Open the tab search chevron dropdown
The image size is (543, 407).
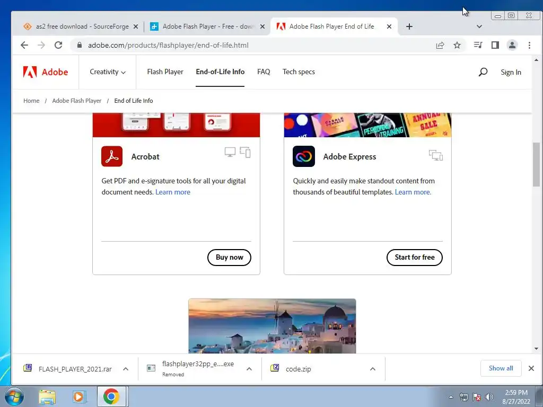pos(479,26)
